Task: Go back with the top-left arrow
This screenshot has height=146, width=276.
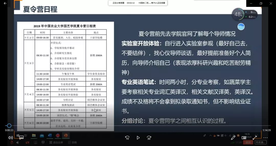Action: (x=5, y=3)
